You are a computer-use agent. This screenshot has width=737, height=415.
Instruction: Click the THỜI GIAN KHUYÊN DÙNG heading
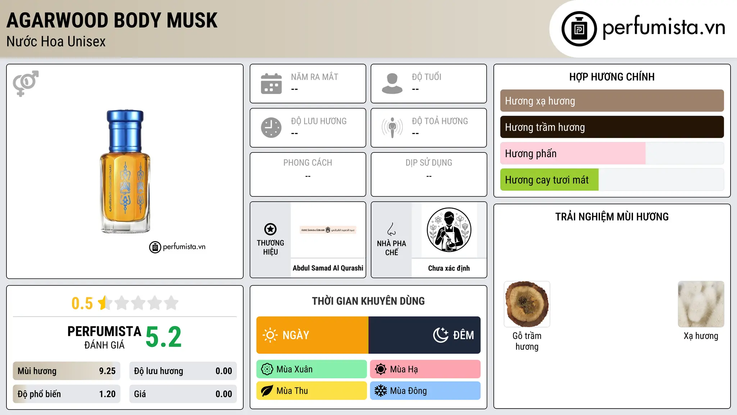click(x=368, y=301)
